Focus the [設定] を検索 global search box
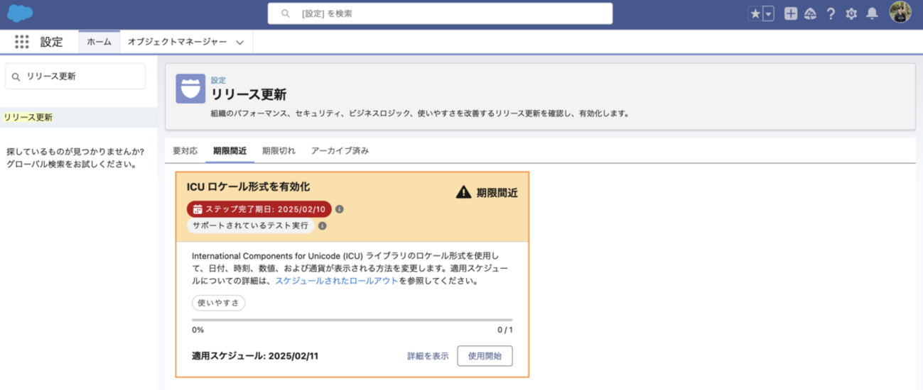This screenshot has width=923, height=390. [x=440, y=13]
